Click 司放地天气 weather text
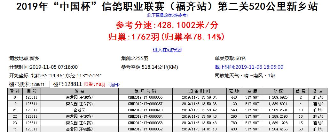The height and width of the screenshot is (132, 330). click(245, 75)
